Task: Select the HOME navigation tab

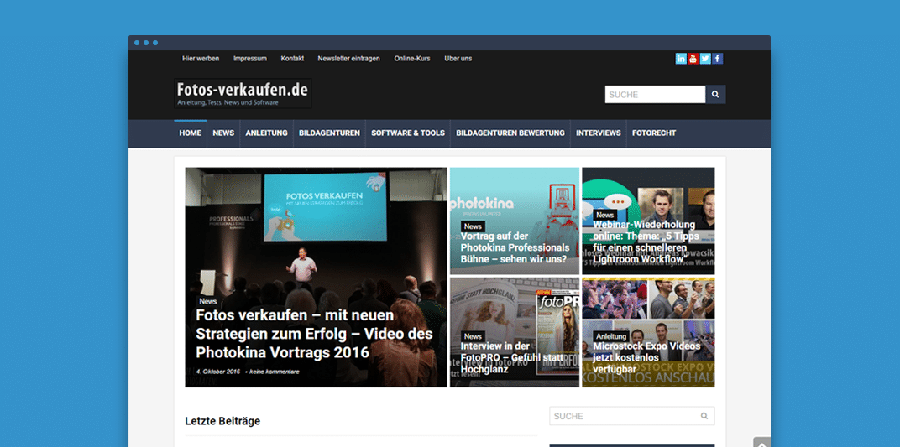Action: click(190, 133)
